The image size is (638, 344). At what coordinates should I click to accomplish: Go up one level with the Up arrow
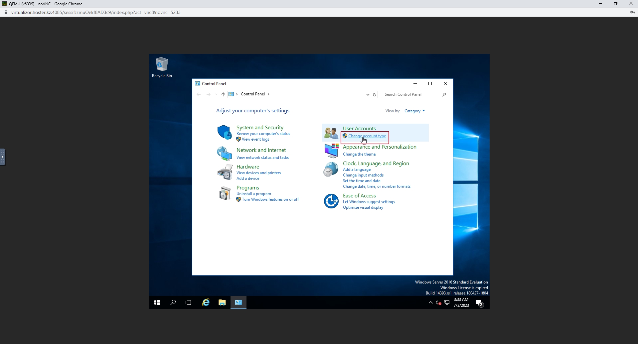(x=223, y=94)
